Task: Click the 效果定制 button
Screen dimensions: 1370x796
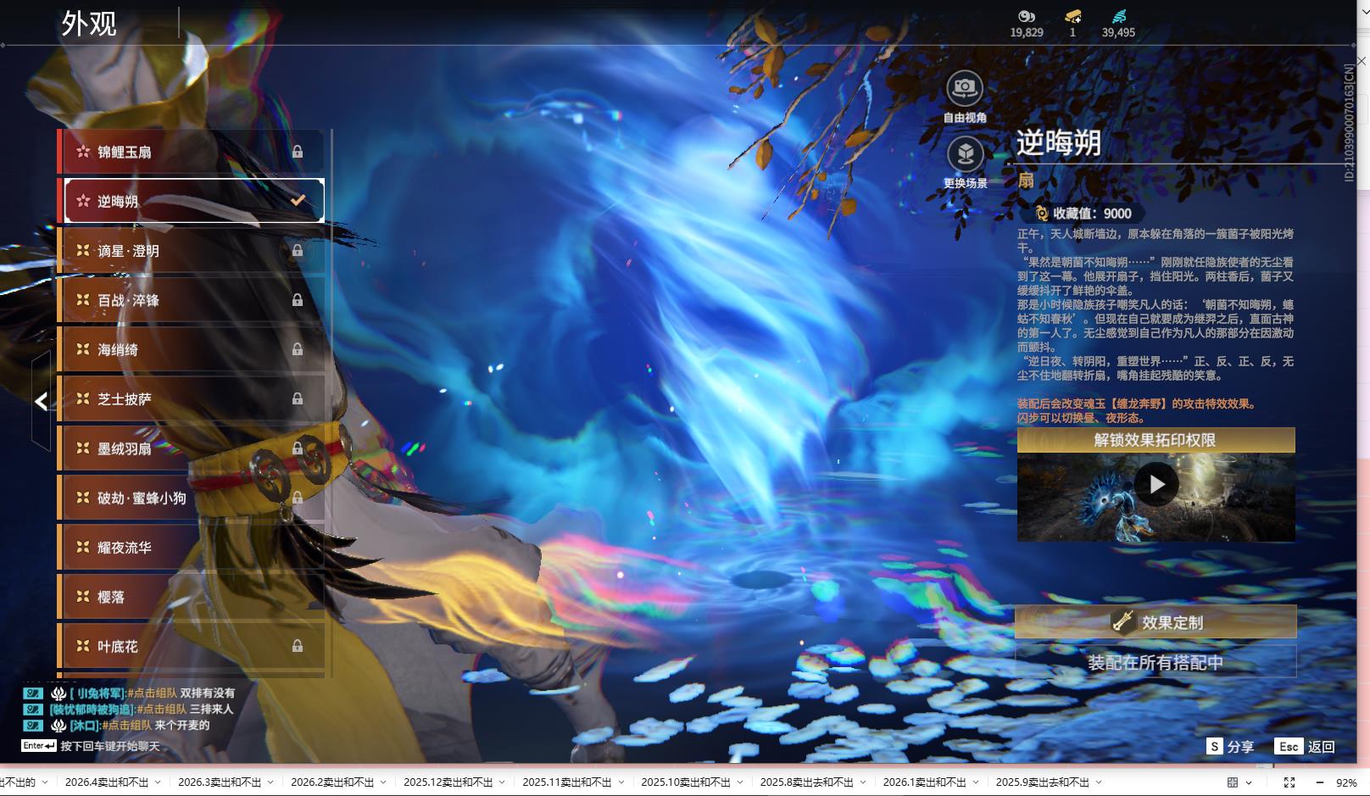Action: [x=1156, y=622]
